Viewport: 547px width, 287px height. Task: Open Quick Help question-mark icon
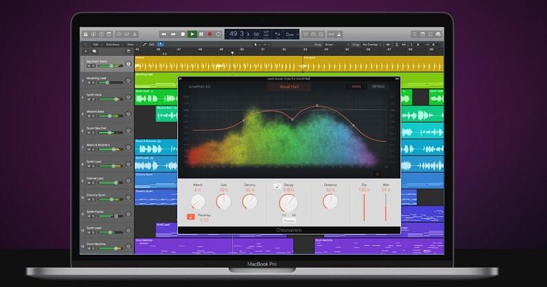pyautogui.click(x=101, y=34)
